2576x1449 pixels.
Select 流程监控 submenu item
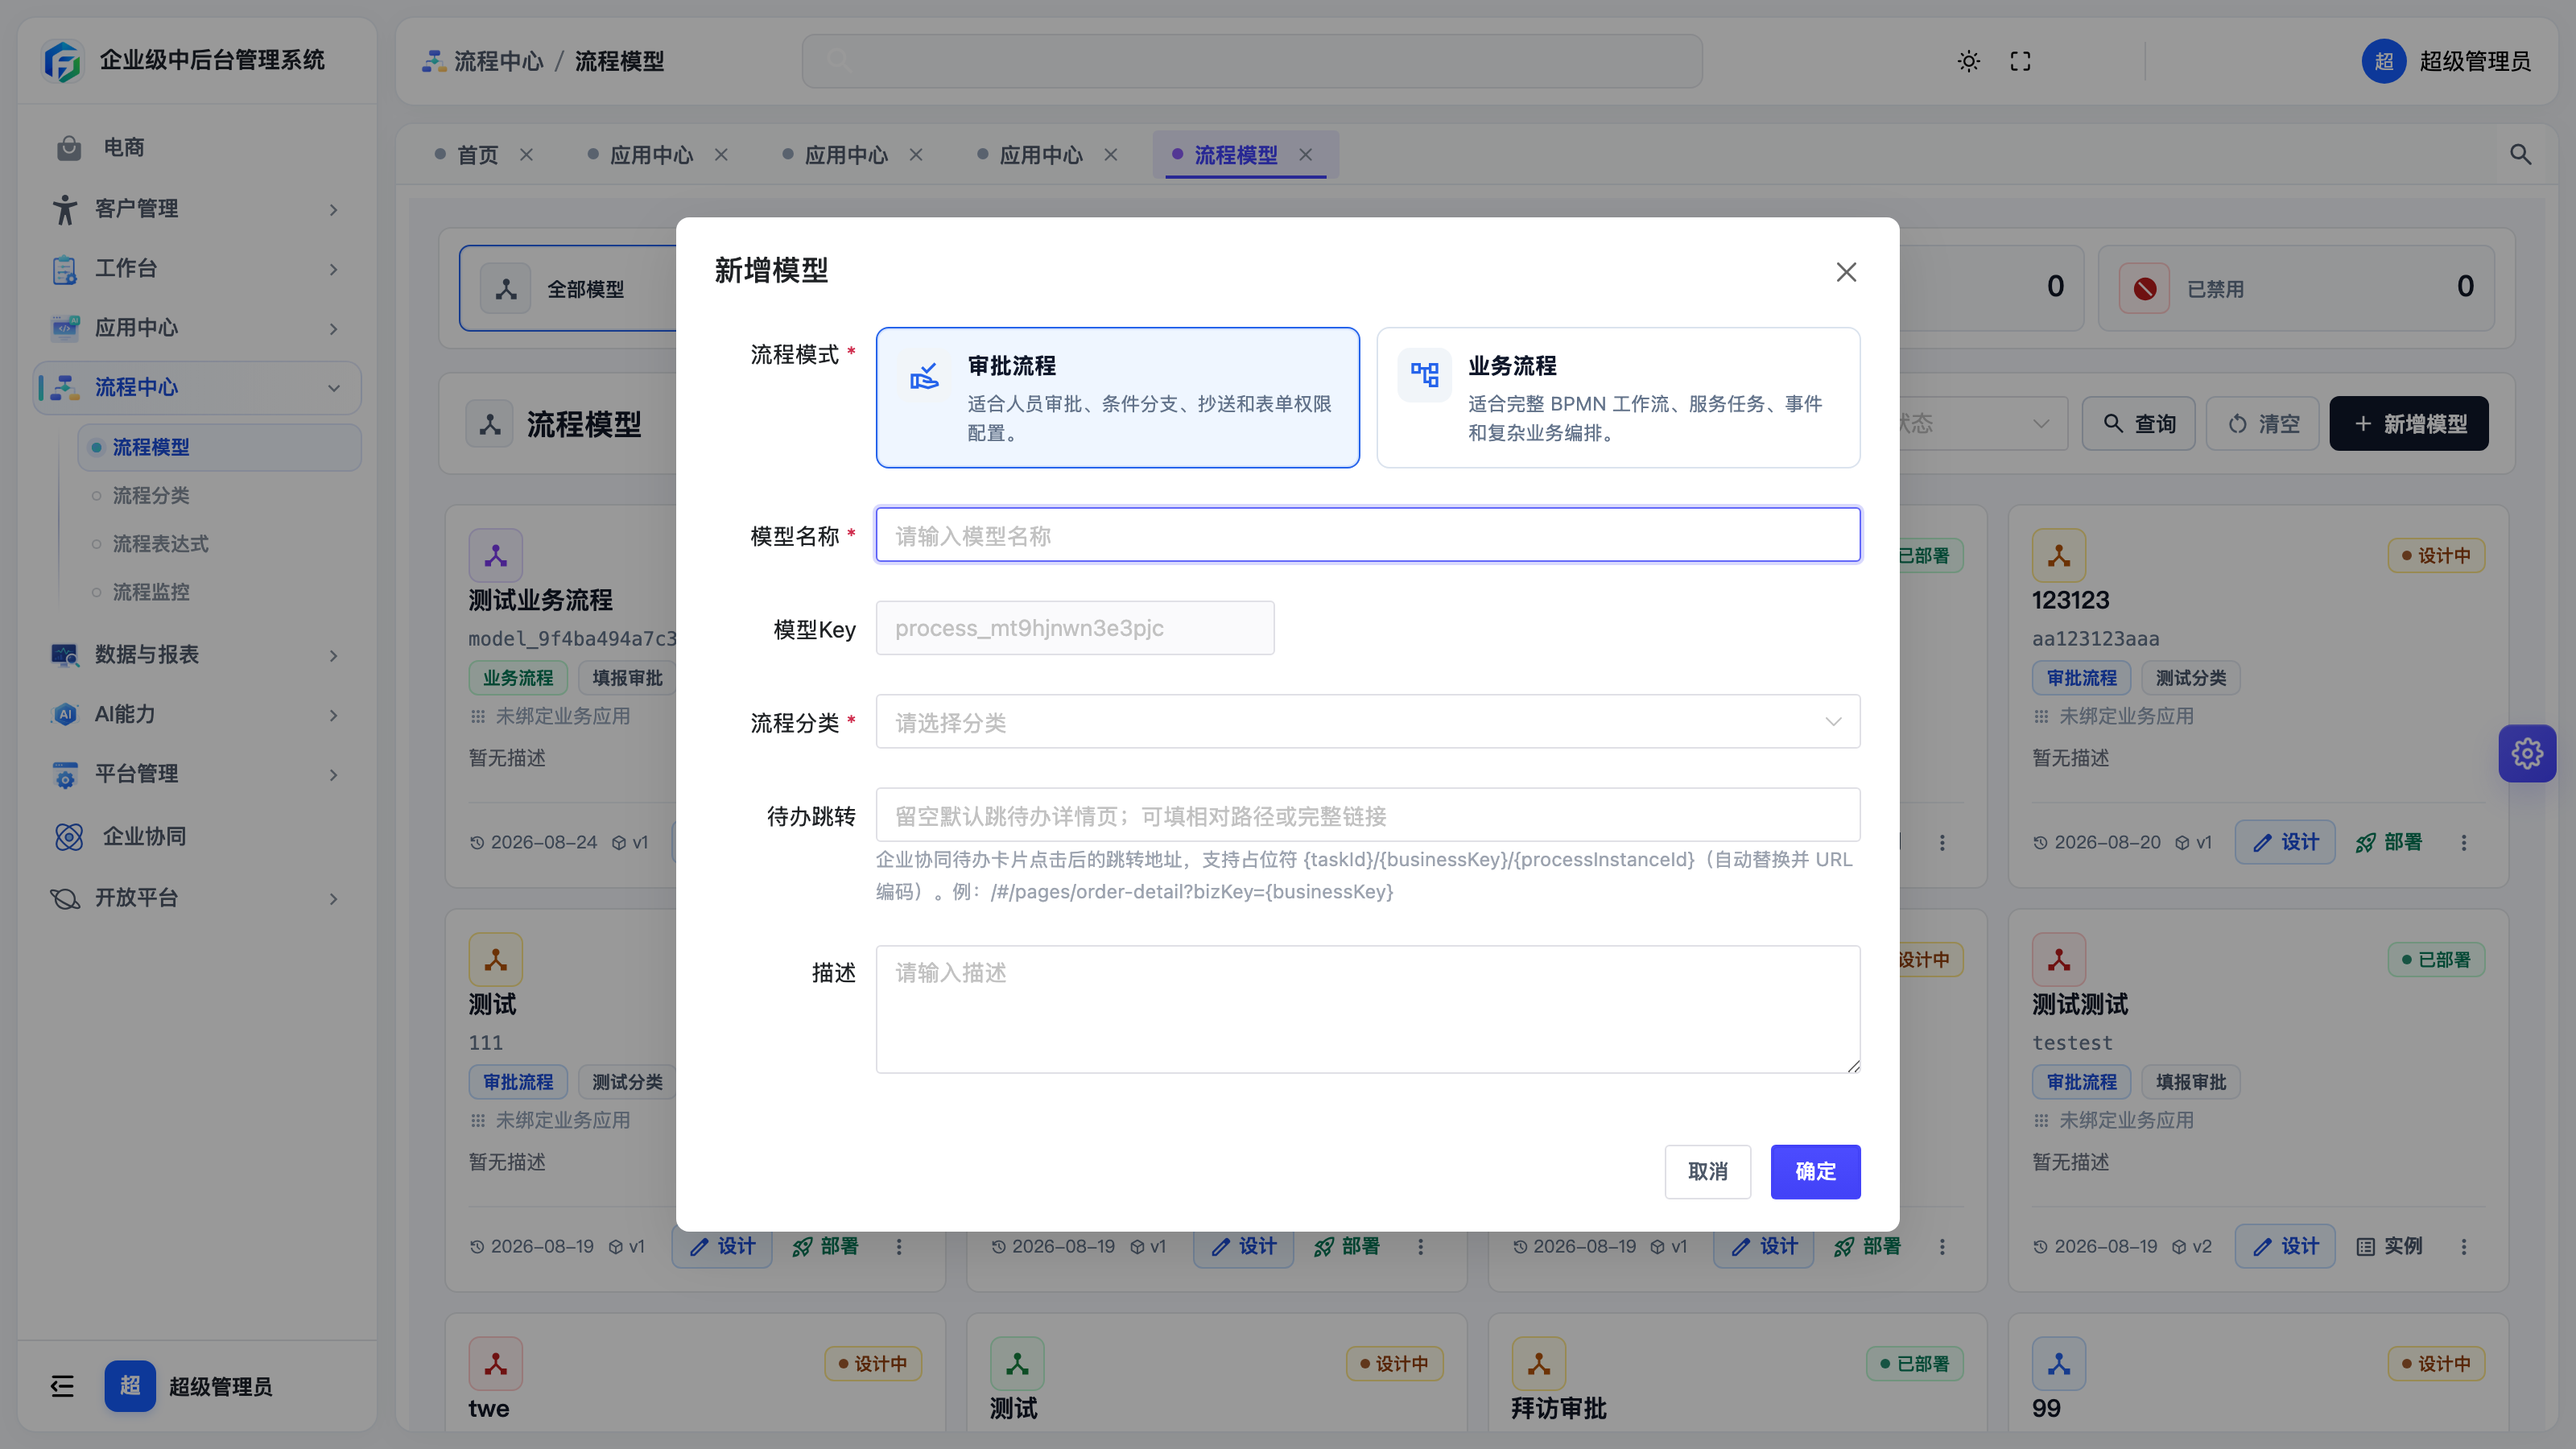click(x=219, y=592)
